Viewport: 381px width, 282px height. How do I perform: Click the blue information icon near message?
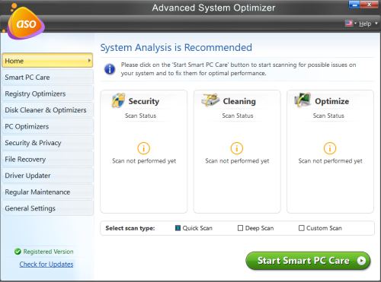click(x=110, y=69)
